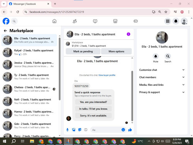Open Windows Start menu
Screen dimensions: 193x145
(4, 141)
